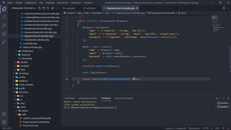
Task: Open the Explorer view in activity bar
Action: coord(4,9)
